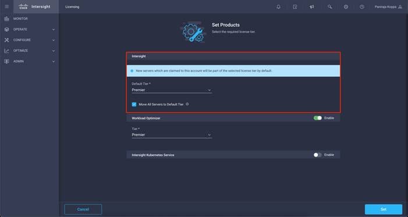Image resolution: width=408 pixels, height=217 pixels.
Task: Click the info icon beside Move All Servers
Action: pyautogui.click(x=187, y=104)
